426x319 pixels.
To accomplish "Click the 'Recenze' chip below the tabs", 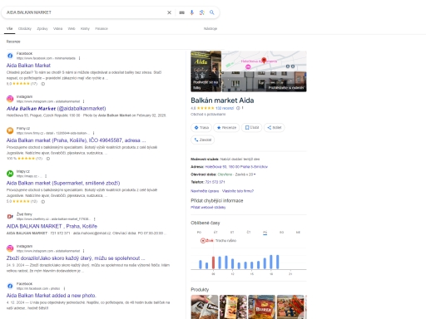I will point(13,42).
